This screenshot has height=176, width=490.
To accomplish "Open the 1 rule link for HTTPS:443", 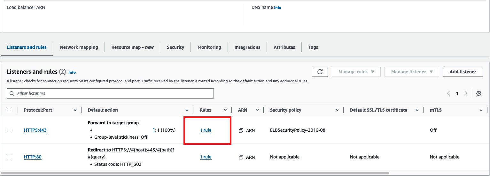I will (x=206, y=130).
